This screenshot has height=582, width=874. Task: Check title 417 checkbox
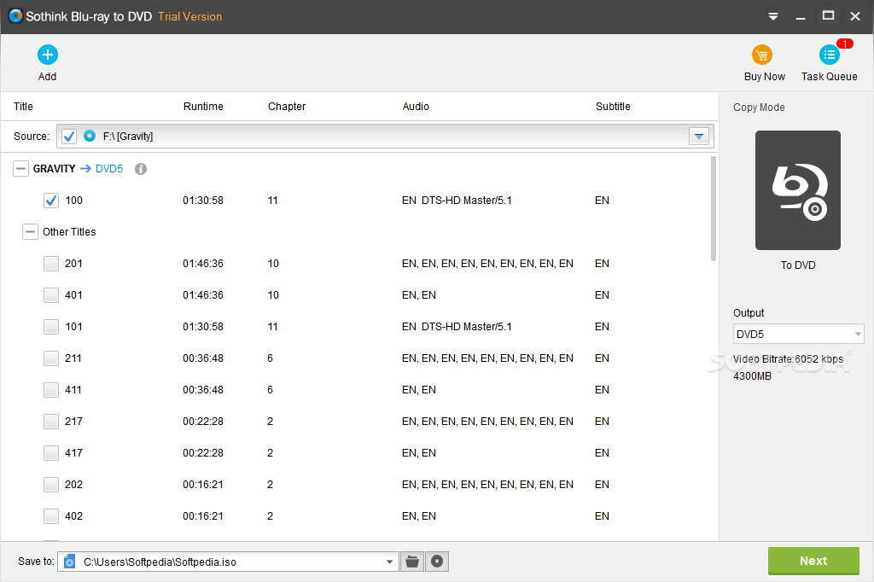[51, 452]
